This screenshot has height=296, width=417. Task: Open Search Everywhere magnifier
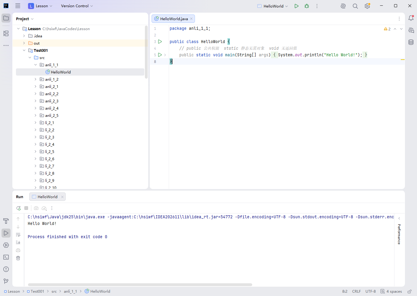pos(355,6)
